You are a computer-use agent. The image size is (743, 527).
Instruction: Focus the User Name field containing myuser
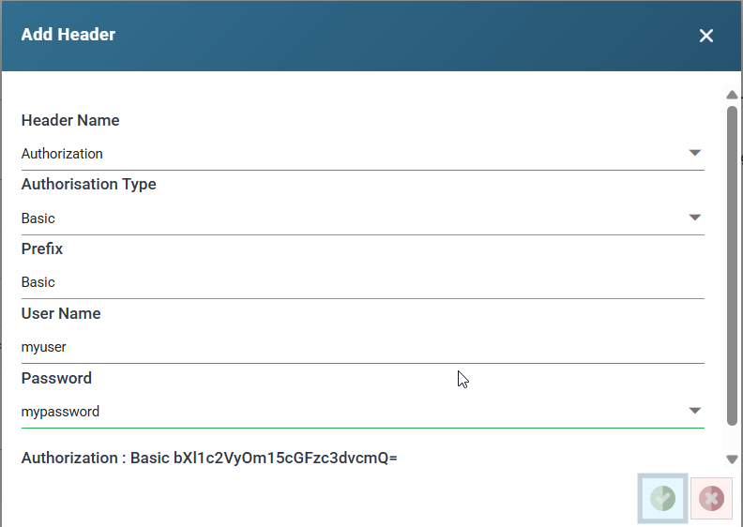[362, 347]
